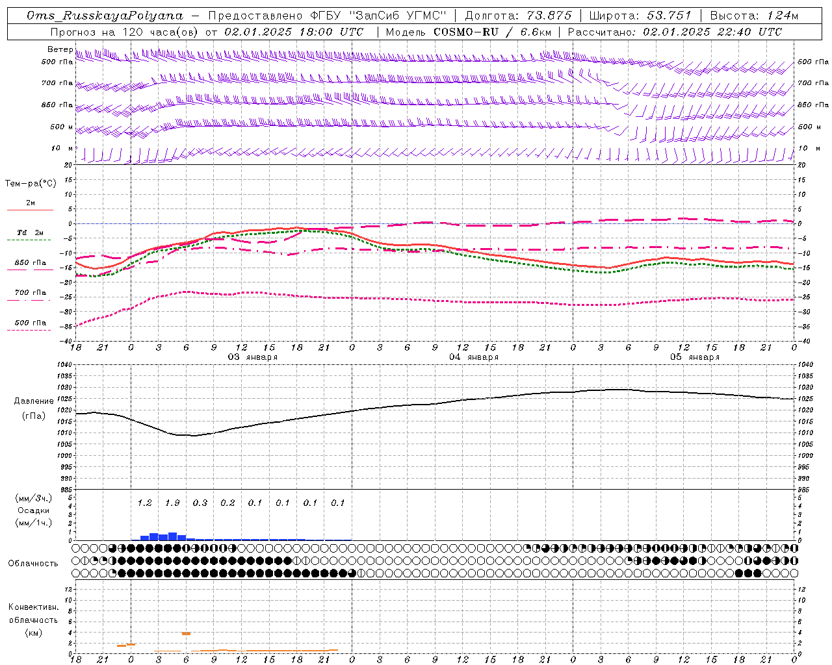Select the latitude value Широта: 53.751
The height and width of the screenshot is (665, 832).
tap(641, 16)
